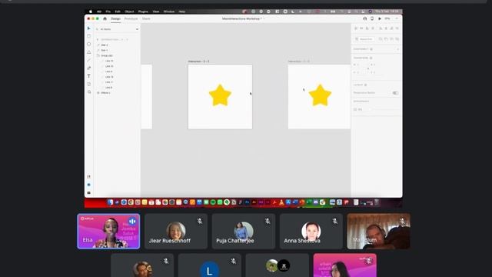Select the Rectangle tool
The height and width of the screenshot is (277, 492).
(89, 36)
